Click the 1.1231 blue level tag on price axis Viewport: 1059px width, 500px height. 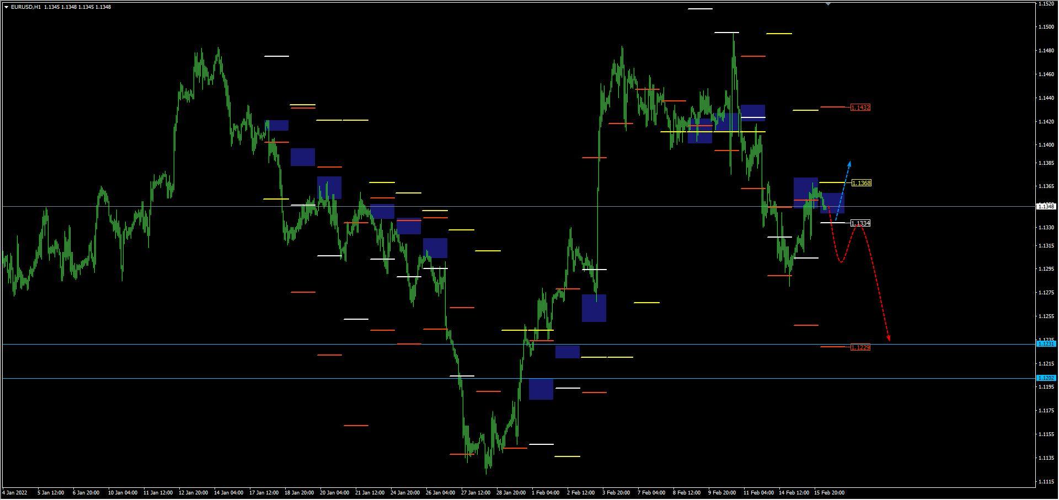point(1046,344)
